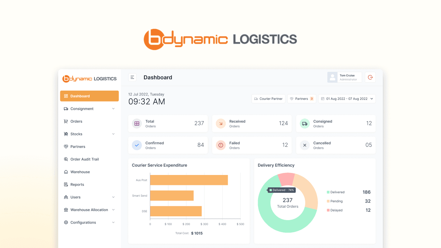The image size is (441, 248).
Task: Expand the Stocks submenu chevron
Action: coord(113,134)
